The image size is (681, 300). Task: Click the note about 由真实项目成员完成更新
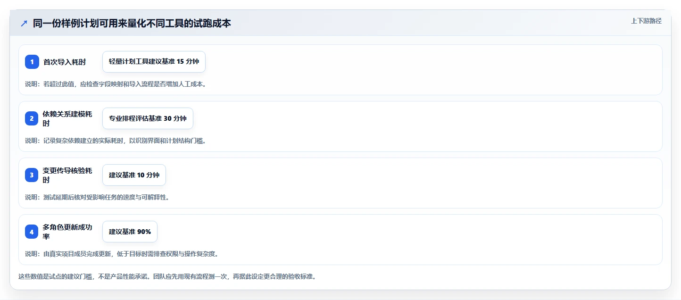click(x=122, y=254)
